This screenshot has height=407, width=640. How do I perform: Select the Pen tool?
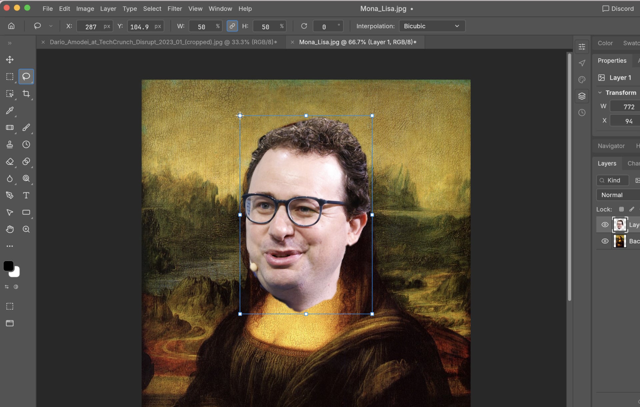10,195
